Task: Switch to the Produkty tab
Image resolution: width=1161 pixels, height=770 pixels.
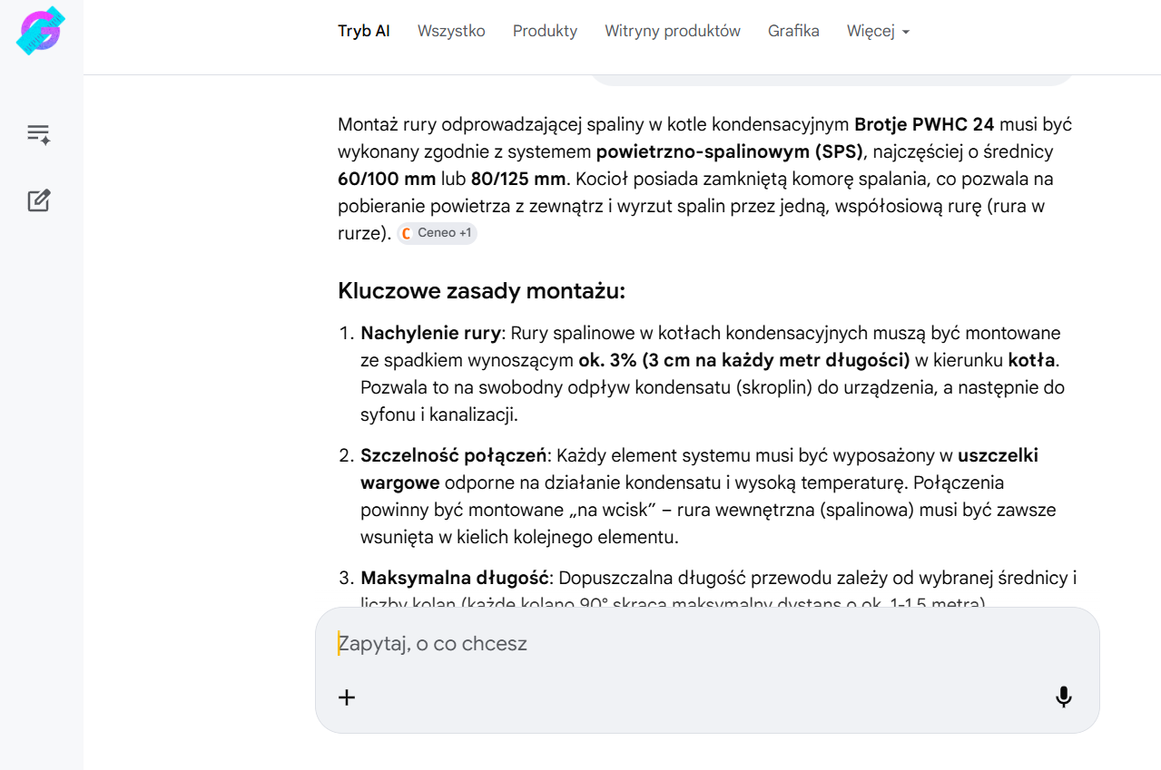Action: tap(545, 31)
